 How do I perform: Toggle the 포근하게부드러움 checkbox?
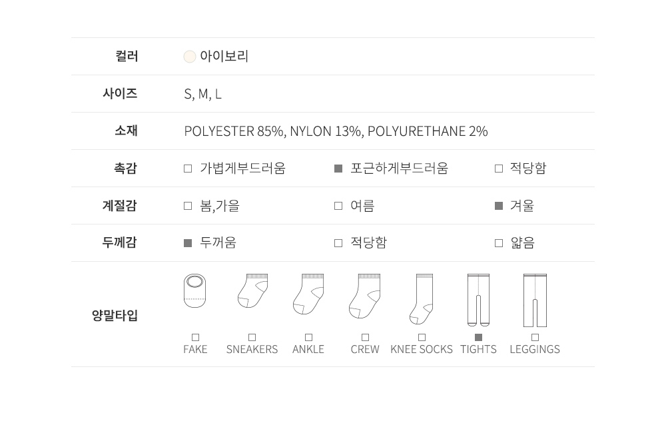coord(338,169)
